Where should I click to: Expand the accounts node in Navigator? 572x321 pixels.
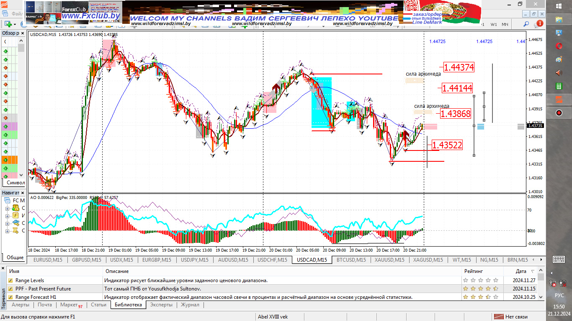pyautogui.click(x=7, y=208)
